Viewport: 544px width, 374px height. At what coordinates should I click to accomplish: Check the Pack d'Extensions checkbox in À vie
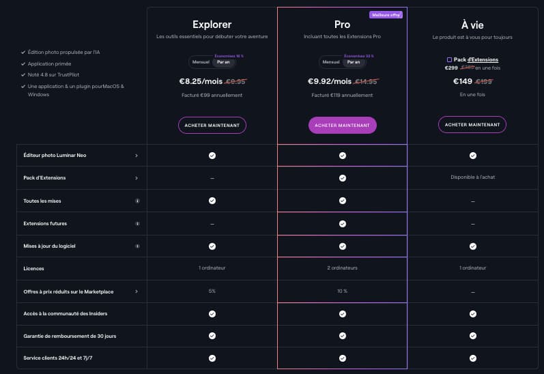[x=449, y=59]
